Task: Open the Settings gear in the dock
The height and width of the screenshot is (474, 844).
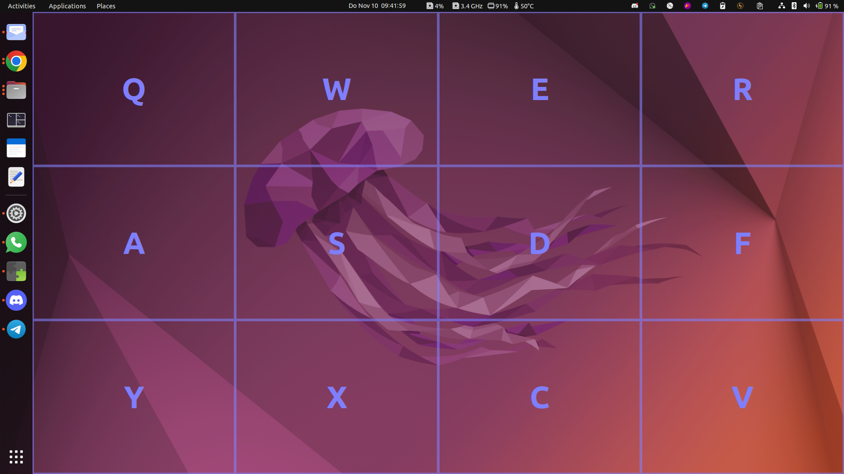Action: [x=16, y=213]
